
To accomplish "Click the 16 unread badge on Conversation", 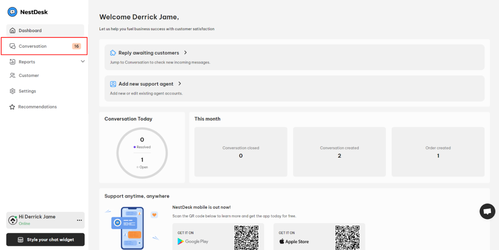I will pos(77,46).
